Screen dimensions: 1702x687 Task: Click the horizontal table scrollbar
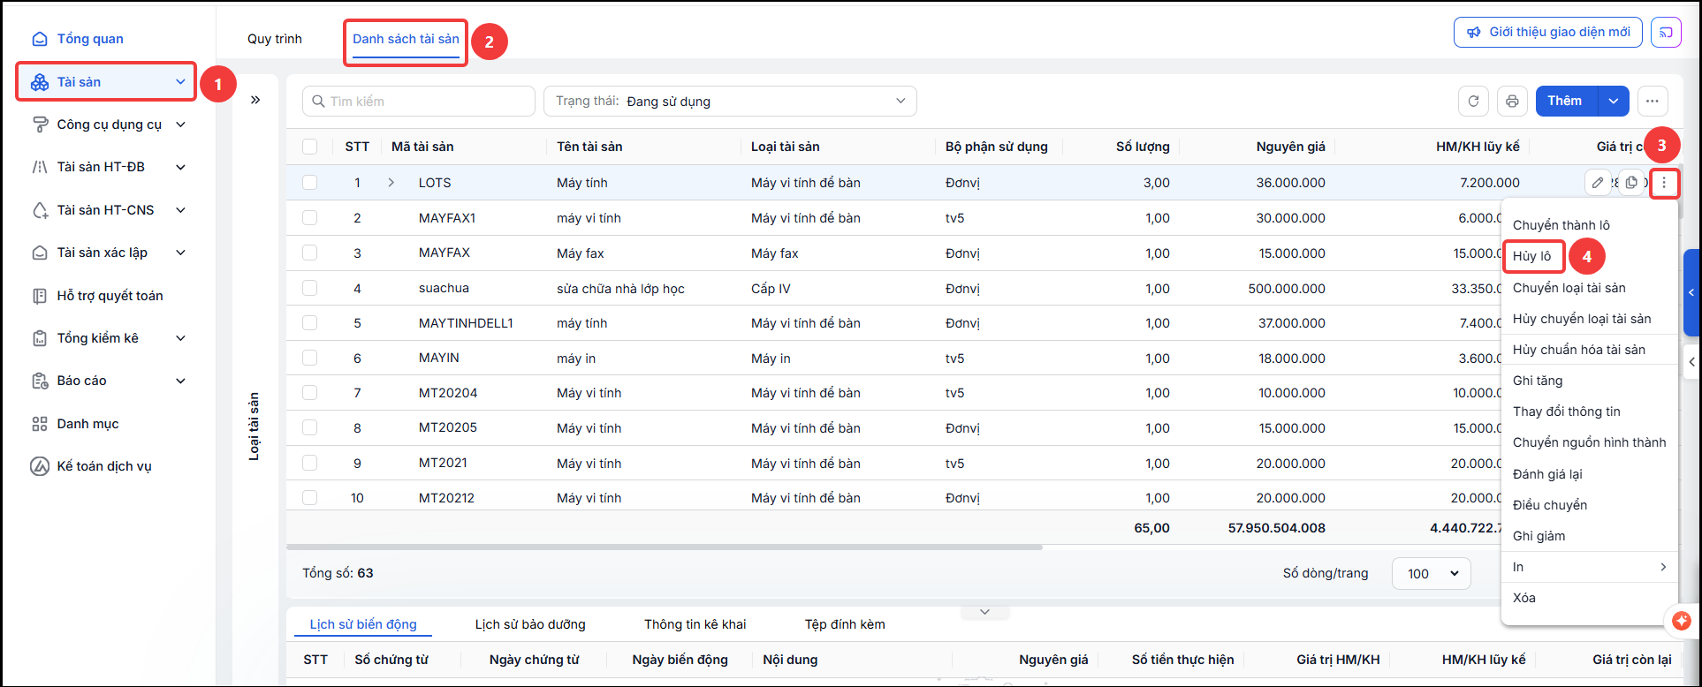pos(665,547)
